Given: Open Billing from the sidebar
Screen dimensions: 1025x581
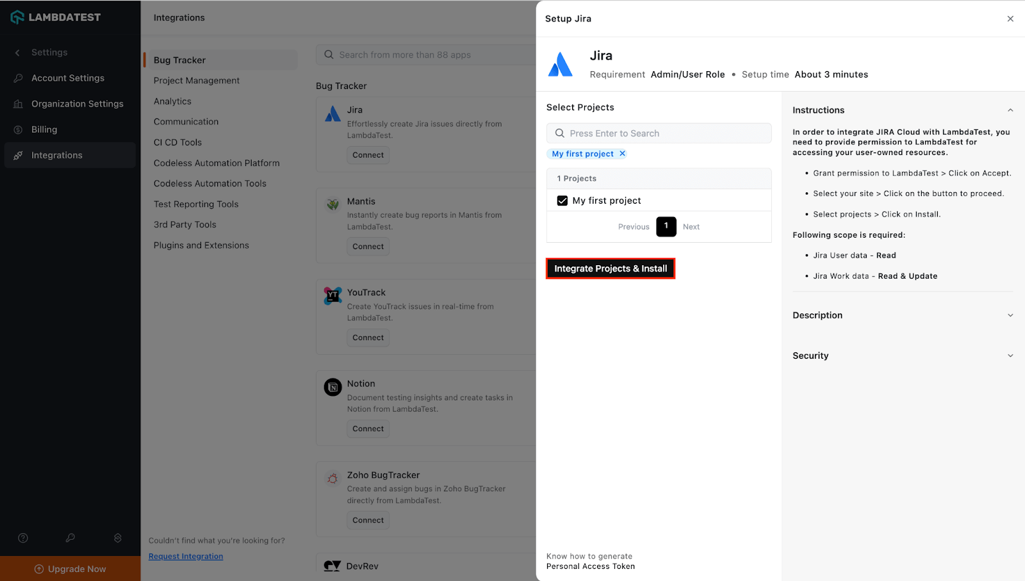Looking at the screenshot, I should tap(44, 129).
